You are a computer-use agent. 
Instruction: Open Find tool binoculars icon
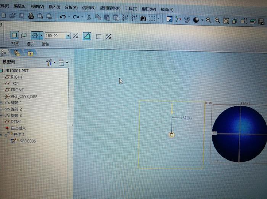coord(143,18)
